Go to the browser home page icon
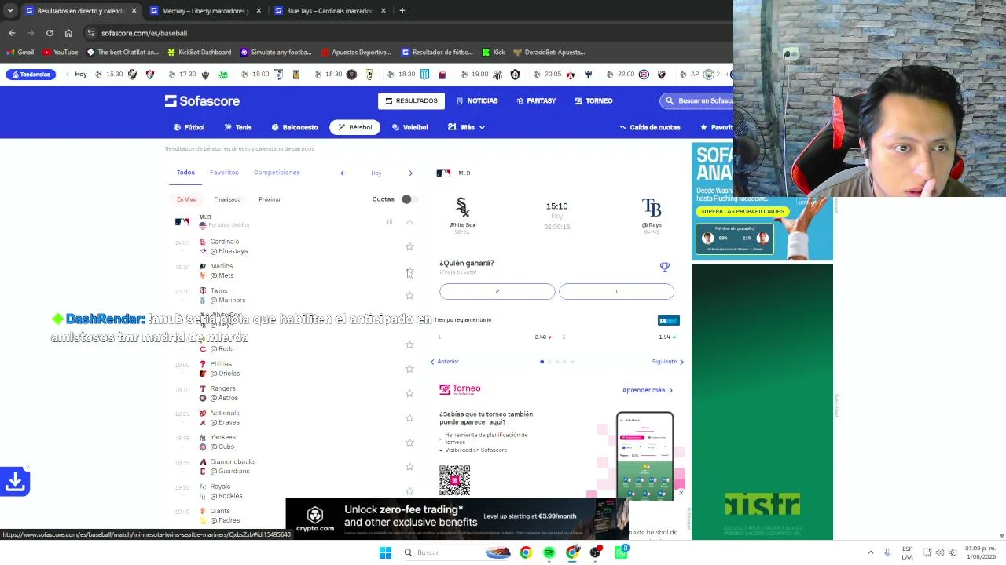 pyautogui.click(x=68, y=33)
